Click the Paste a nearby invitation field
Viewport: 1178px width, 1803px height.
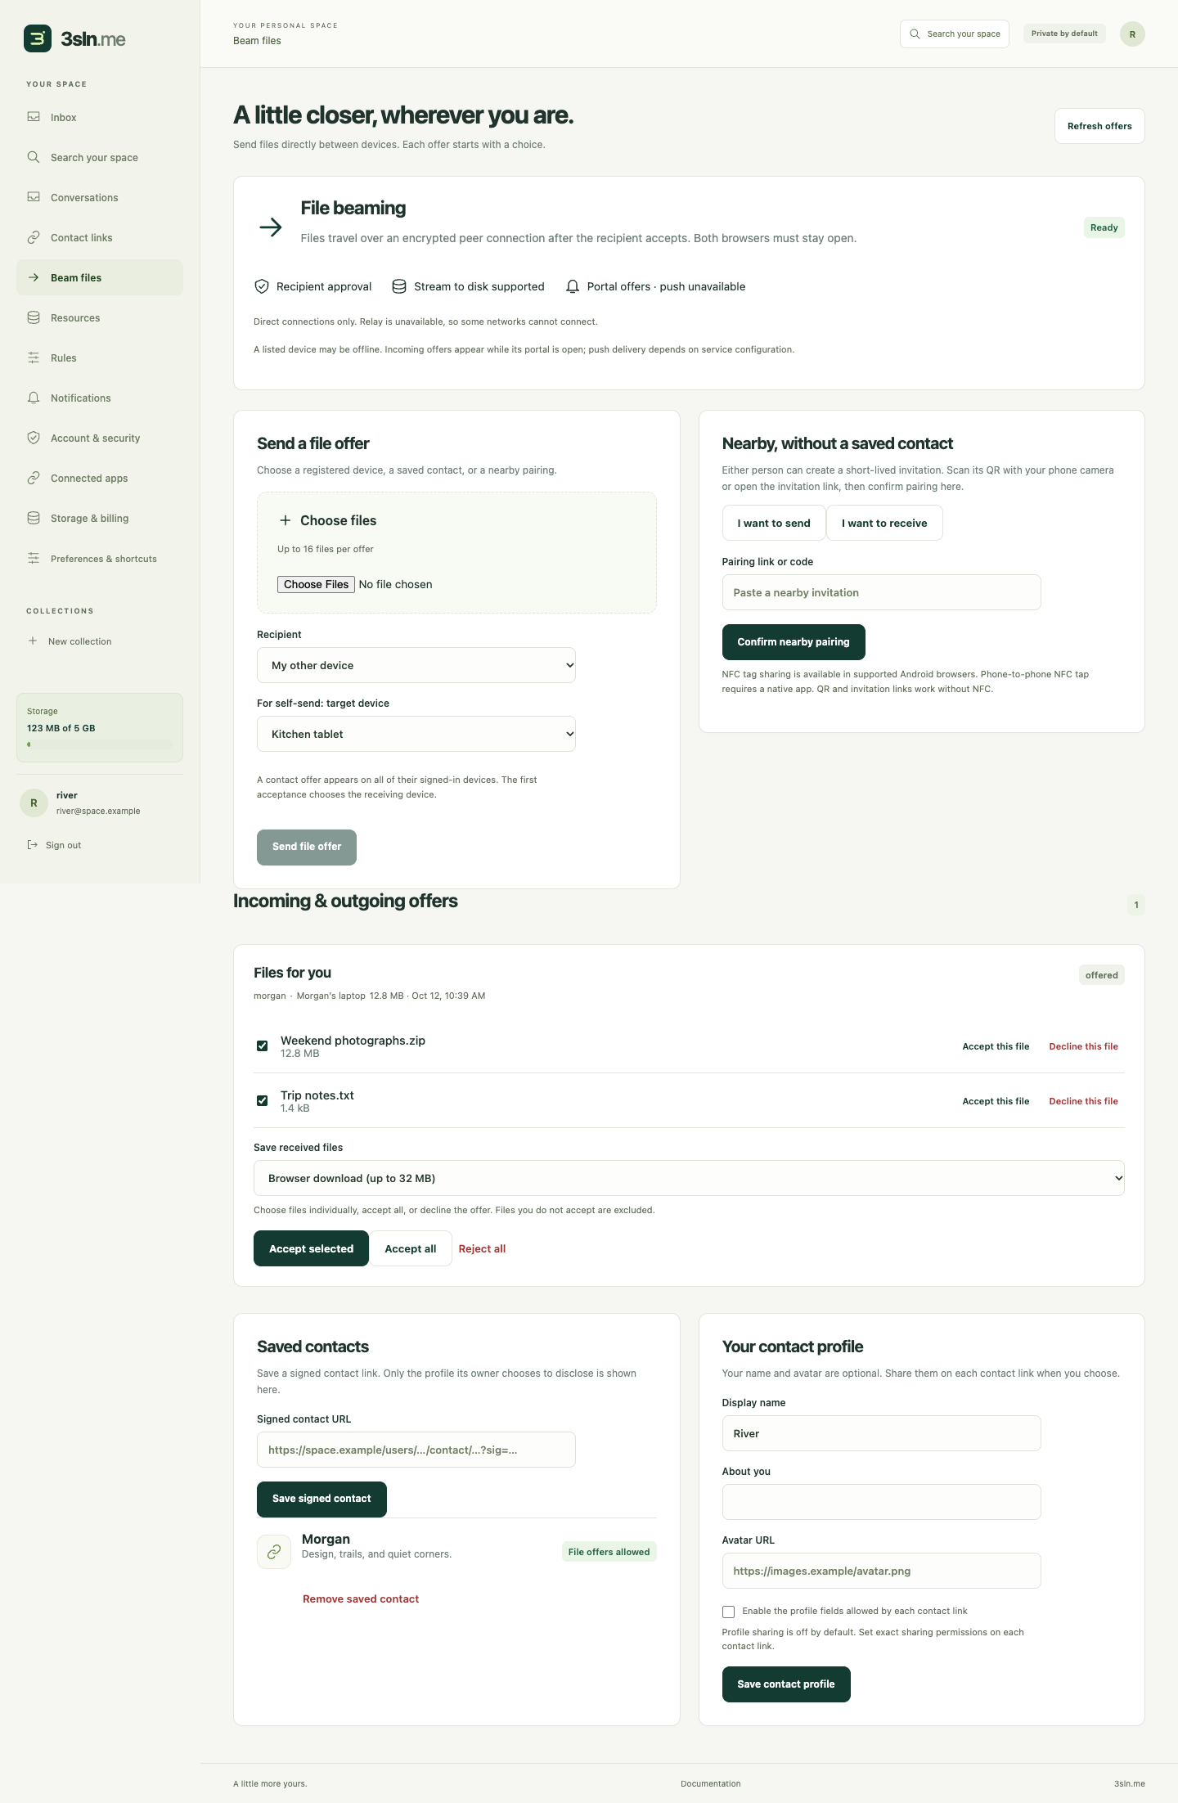881,592
